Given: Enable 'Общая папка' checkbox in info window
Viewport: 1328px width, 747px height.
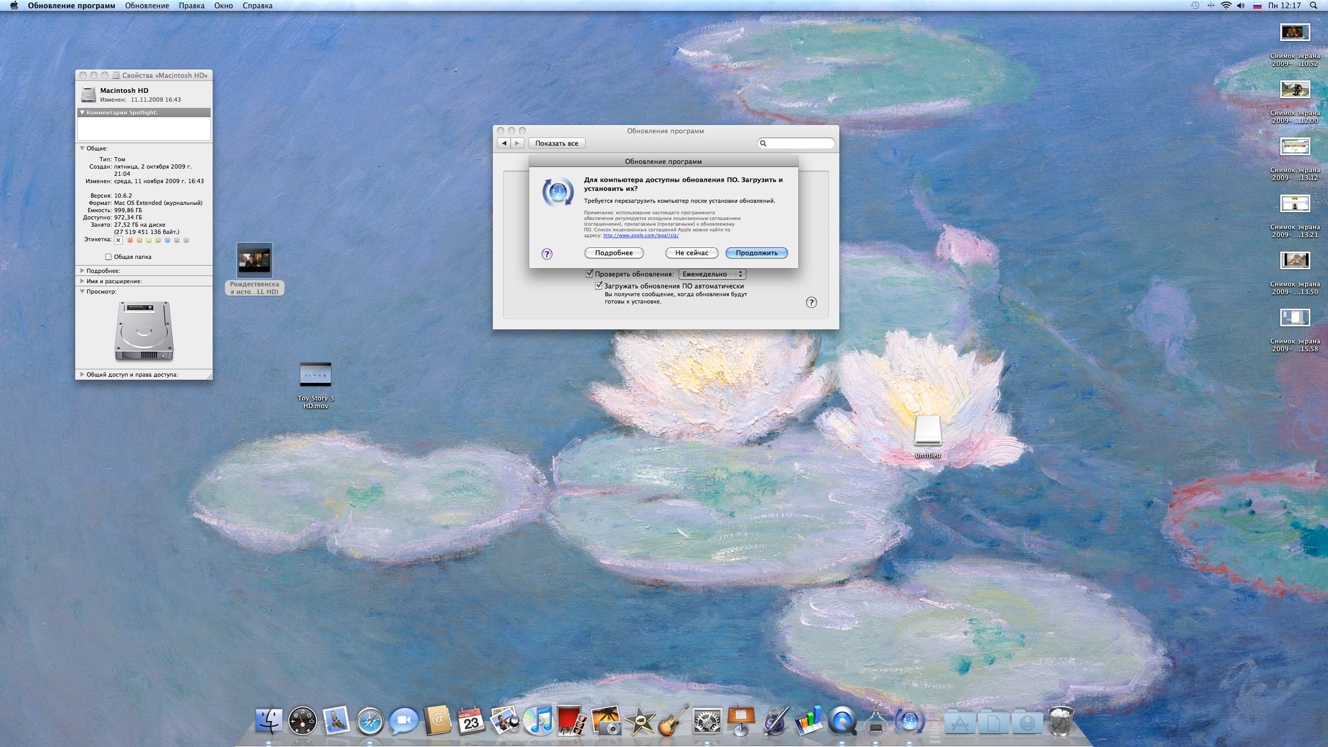Looking at the screenshot, I should point(108,257).
